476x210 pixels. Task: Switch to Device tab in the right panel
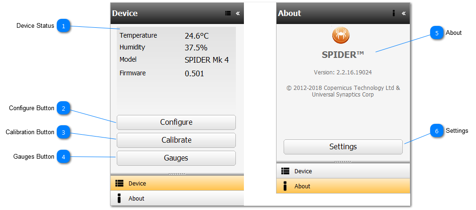coord(343,171)
